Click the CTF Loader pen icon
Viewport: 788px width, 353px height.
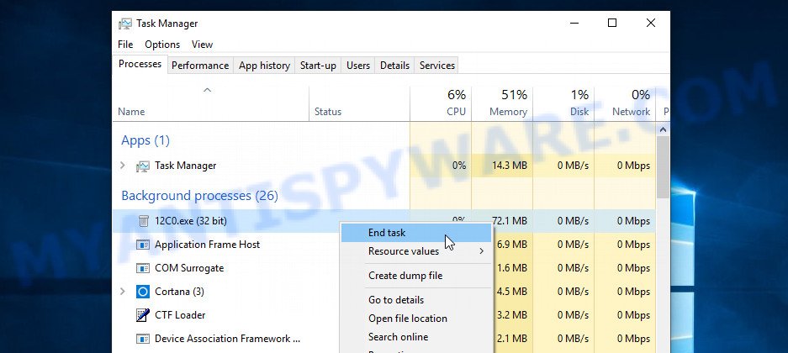143,315
